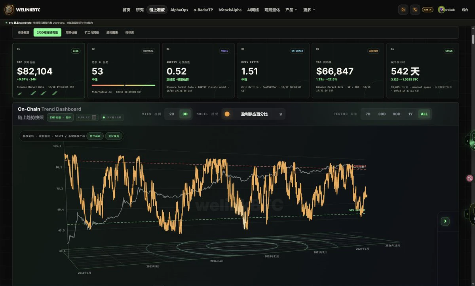The width and height of the screenshot is (475, 286).
Task: Click the green arrow panel button
Action: [445, 221]
